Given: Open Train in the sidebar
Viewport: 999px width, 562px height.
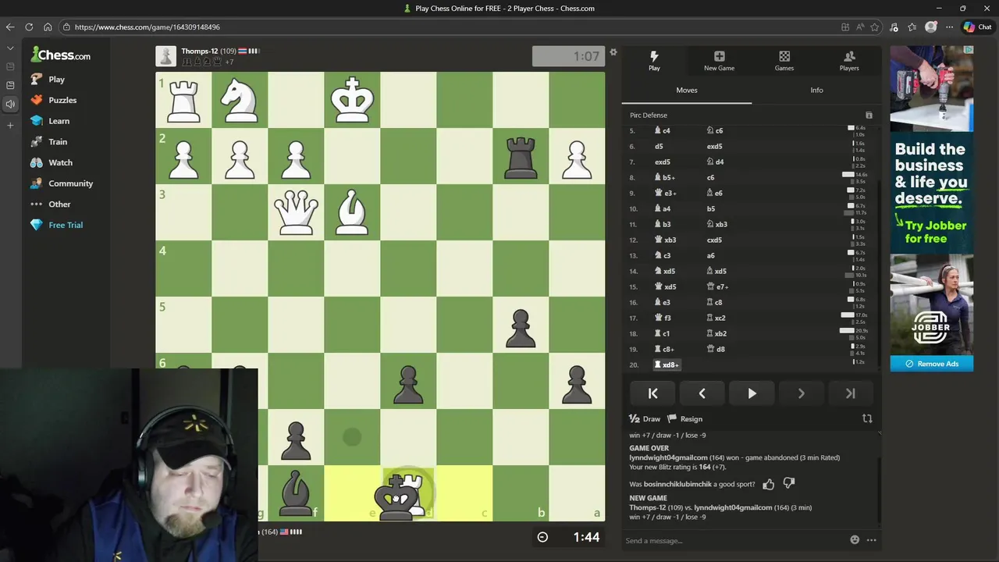Looking at the screenshot, I should click(x=48, y=141).
